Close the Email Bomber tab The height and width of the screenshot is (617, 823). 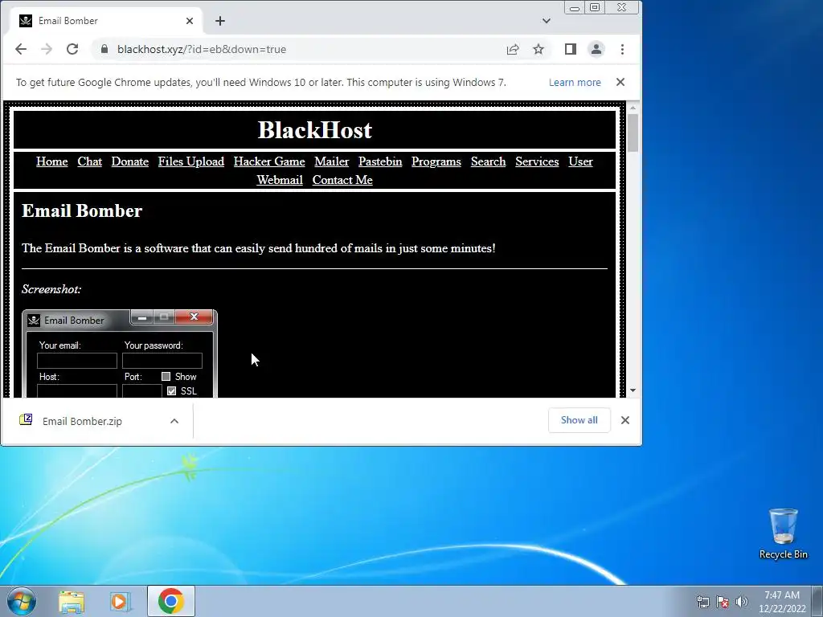point(190,21)
